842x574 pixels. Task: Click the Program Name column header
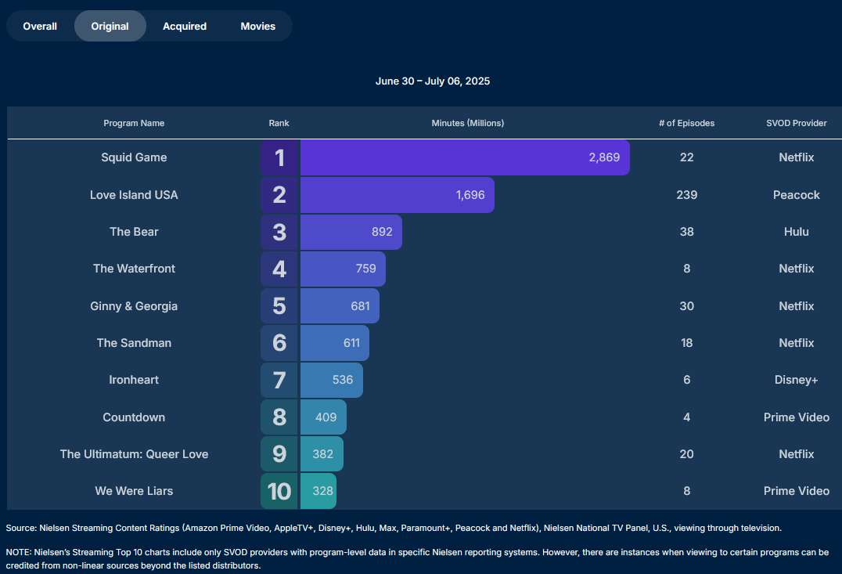click(134, 123)
